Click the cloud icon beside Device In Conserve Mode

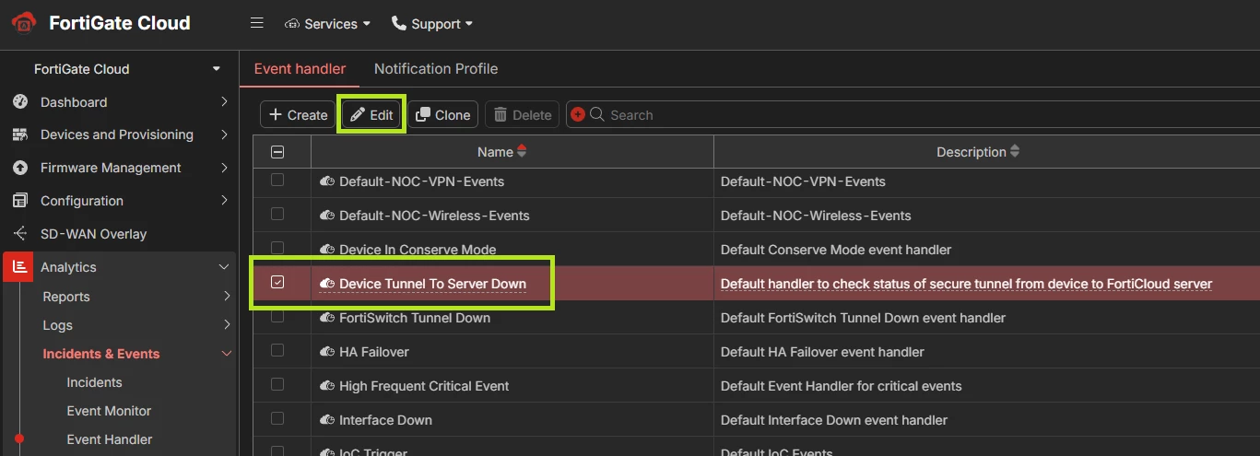pos(327,250)
